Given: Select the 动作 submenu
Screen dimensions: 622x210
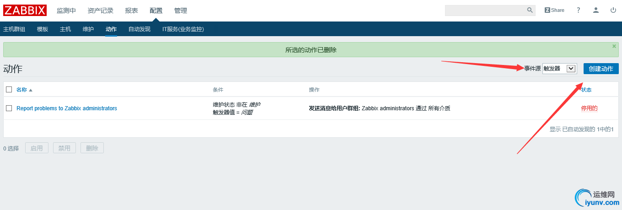Looking at the screenshot, I should [111, 29].
